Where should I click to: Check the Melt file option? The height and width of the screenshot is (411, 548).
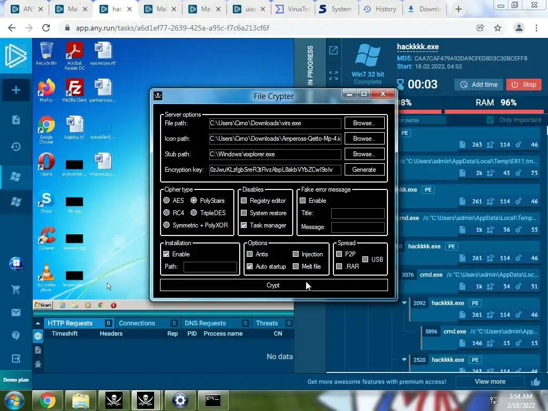(295, 267)
